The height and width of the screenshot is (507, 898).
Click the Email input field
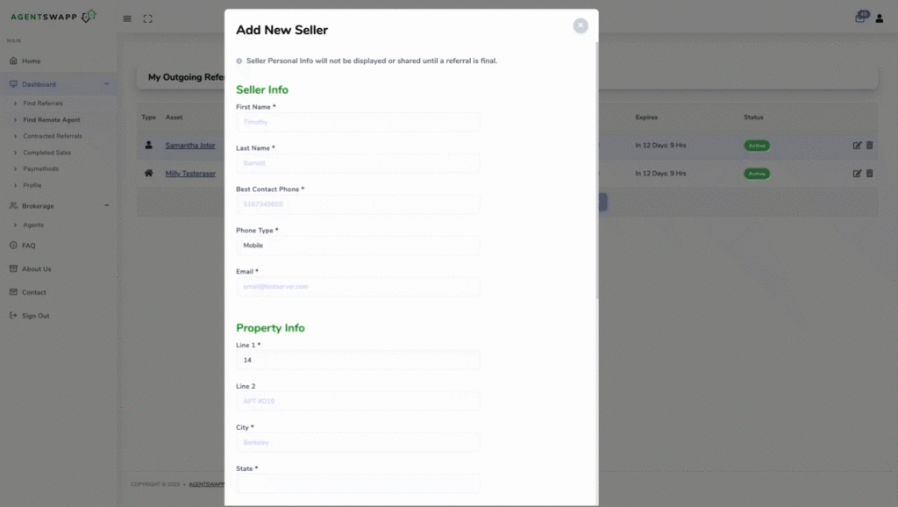tap(358, 287)
